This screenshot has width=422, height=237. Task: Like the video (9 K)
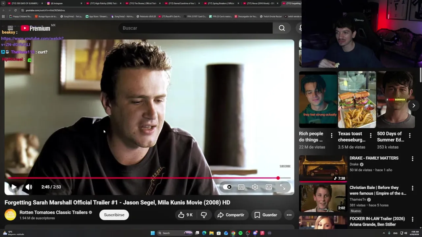coord(185,215)
